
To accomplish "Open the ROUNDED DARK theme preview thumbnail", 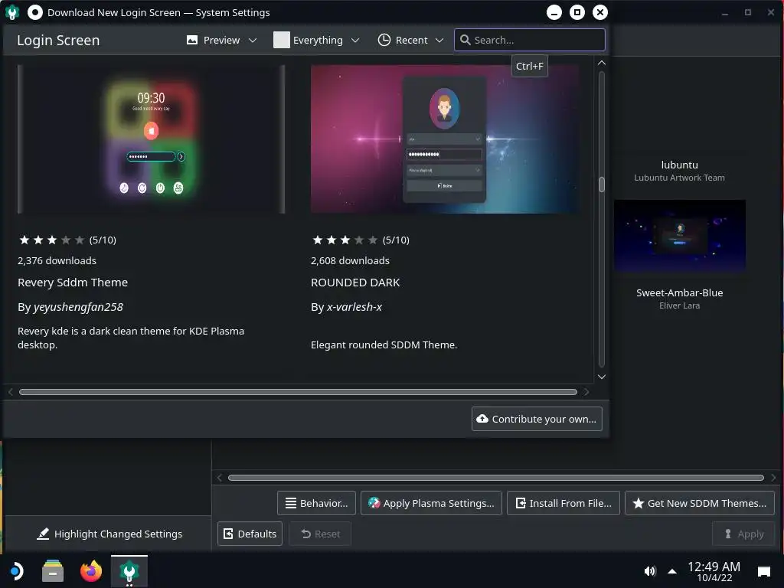I will tap(445, 139).
